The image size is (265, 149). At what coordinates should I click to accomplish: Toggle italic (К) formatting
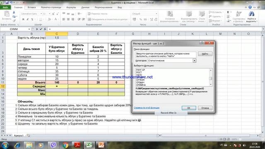point(28,19)
